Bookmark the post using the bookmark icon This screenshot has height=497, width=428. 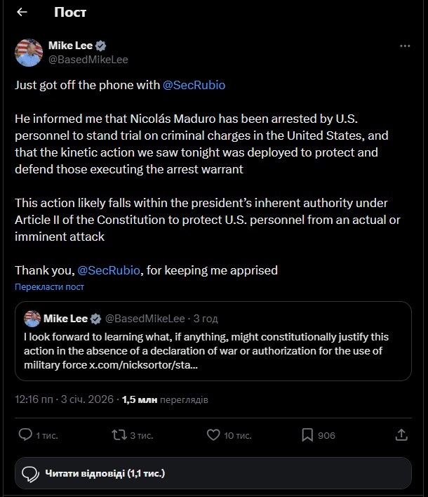[x=307, y=435]
